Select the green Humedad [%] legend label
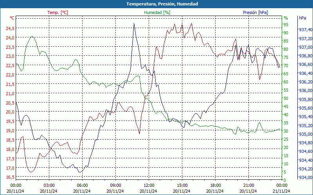313x195 pixels. [x=157, y=12]
